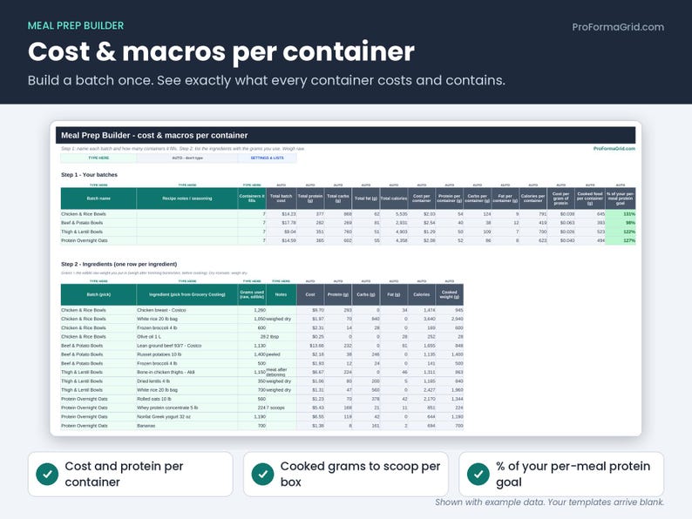Select 'Thigh & Lentil Bowls' in the Step 1 batches table
Image resolution: width=692 pixels, height=519 pixels.
[98, 232]
